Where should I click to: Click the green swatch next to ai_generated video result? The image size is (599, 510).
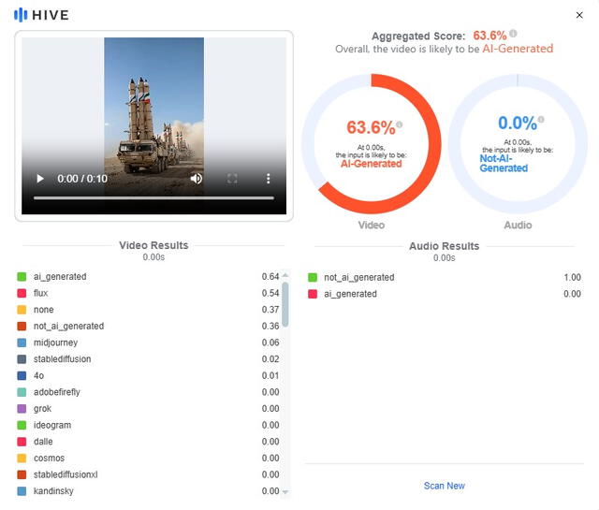22,277
